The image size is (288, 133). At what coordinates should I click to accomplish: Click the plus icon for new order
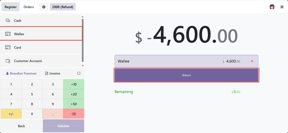pyautogui.click(x=44, y=7)
